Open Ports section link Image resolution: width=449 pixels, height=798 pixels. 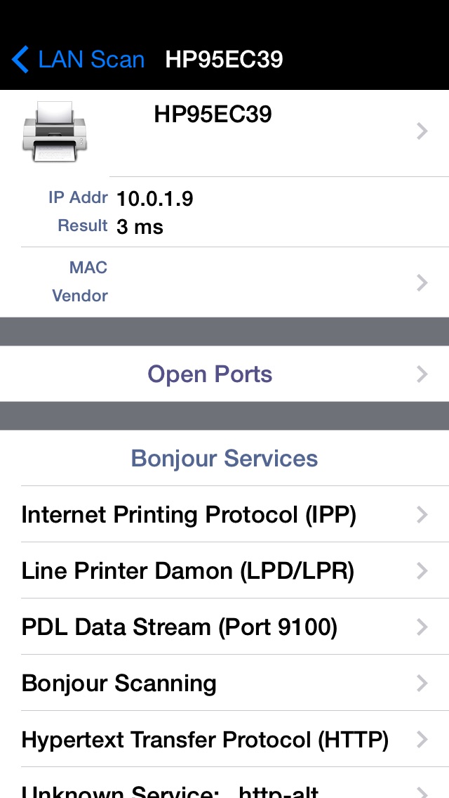coord(210,374)
